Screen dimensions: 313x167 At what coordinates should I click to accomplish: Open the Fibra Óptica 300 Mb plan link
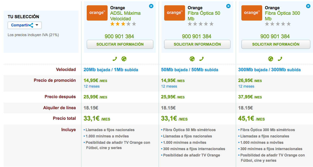pos(282,16)
